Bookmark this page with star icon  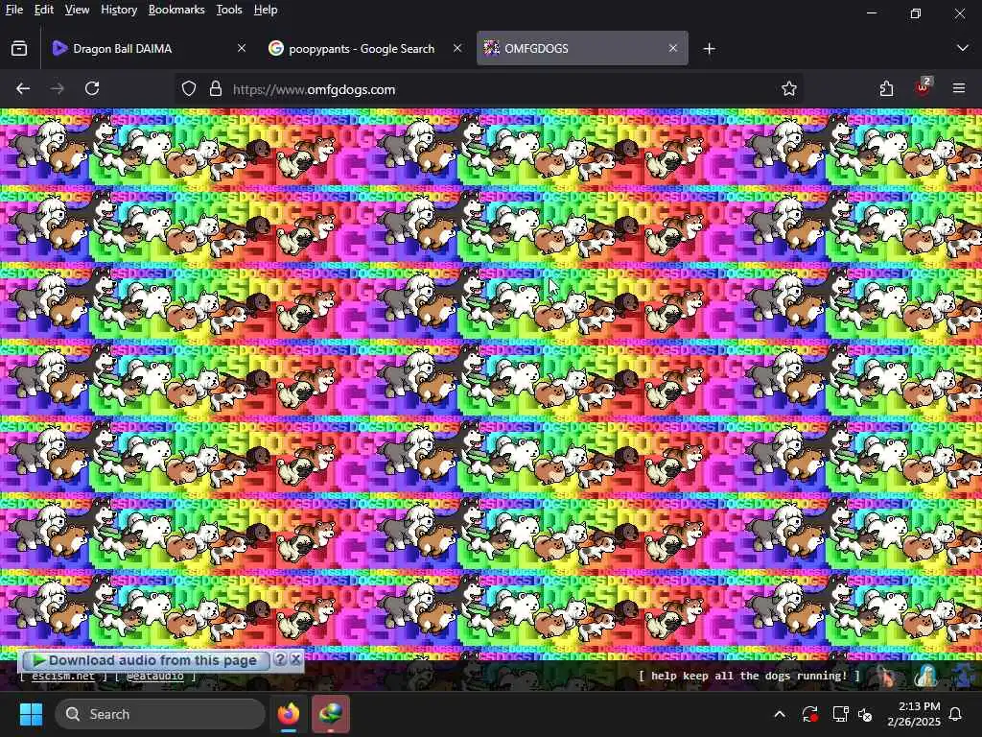point(789,89)
